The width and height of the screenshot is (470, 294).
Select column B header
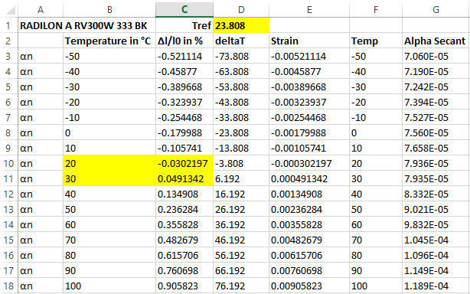[x=109, y=10]
